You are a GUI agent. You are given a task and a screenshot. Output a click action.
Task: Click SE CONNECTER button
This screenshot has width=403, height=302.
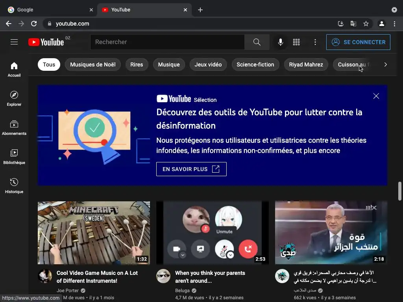pyautogui.click(x=358, y=42)
